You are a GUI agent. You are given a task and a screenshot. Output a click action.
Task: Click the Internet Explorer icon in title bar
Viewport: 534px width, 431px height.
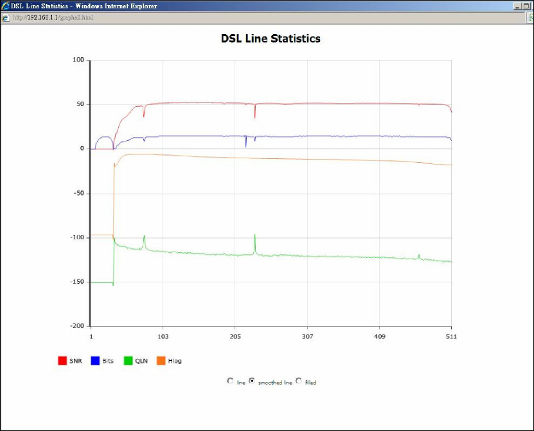[x=5, y=6]
